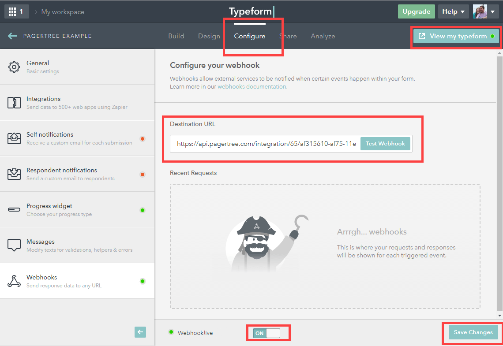Click the Destination URL input field
Screen dimensions: 503x346
(x=266, y=144)
